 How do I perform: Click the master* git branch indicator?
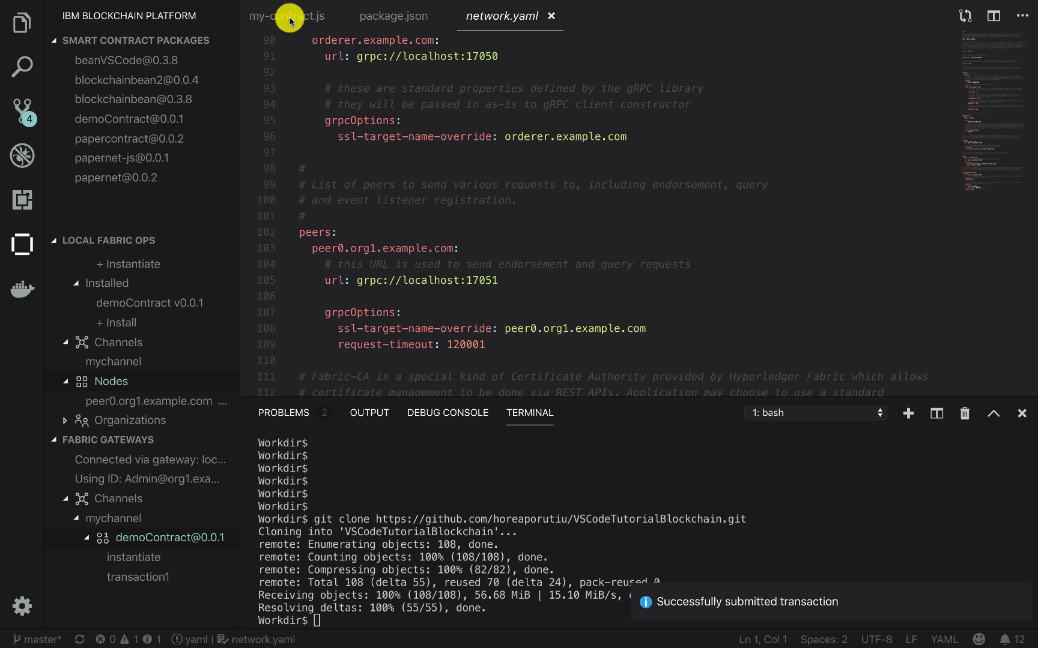[x=37, y=640]
